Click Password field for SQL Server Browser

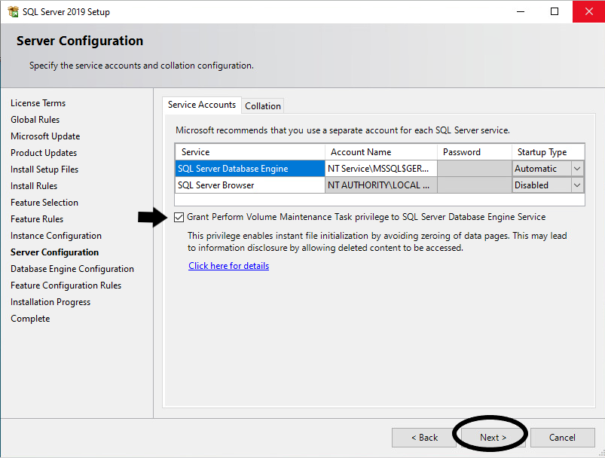tap(475, 185)
